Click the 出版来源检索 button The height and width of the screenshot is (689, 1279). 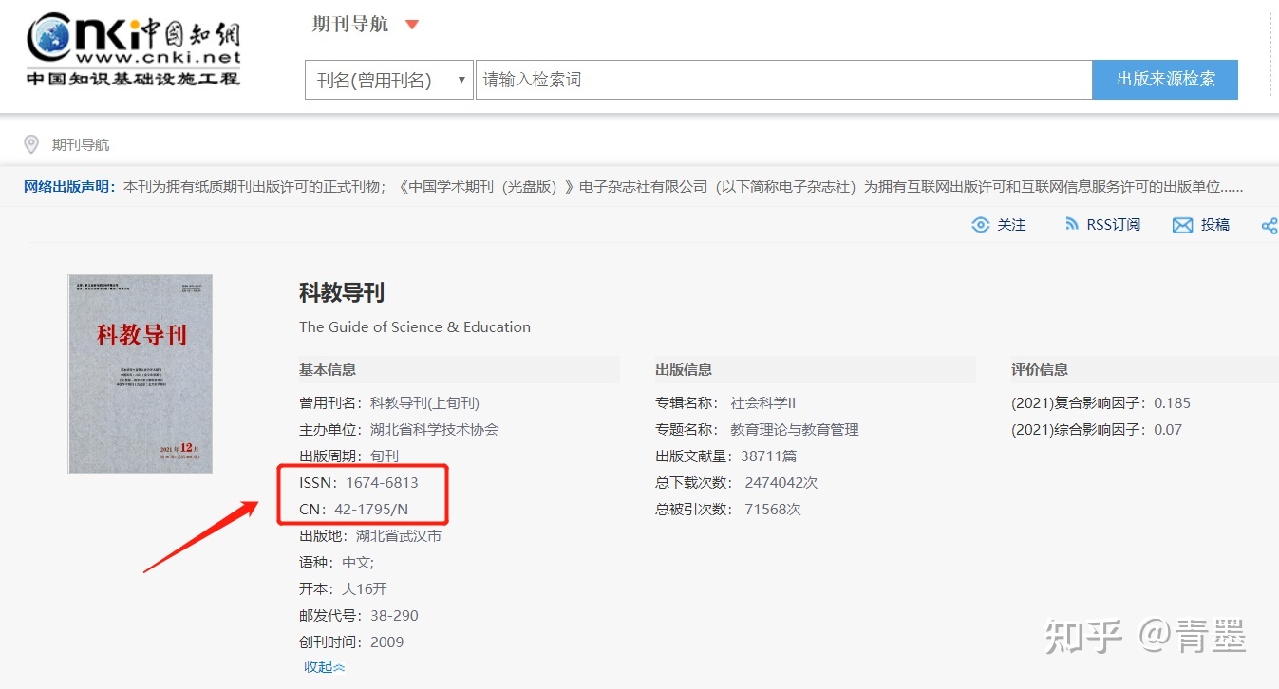pos(1165,80)
